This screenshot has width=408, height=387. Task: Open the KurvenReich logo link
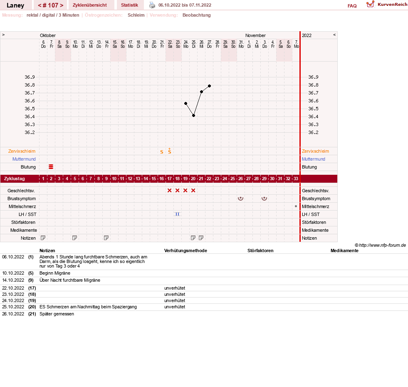387,5
